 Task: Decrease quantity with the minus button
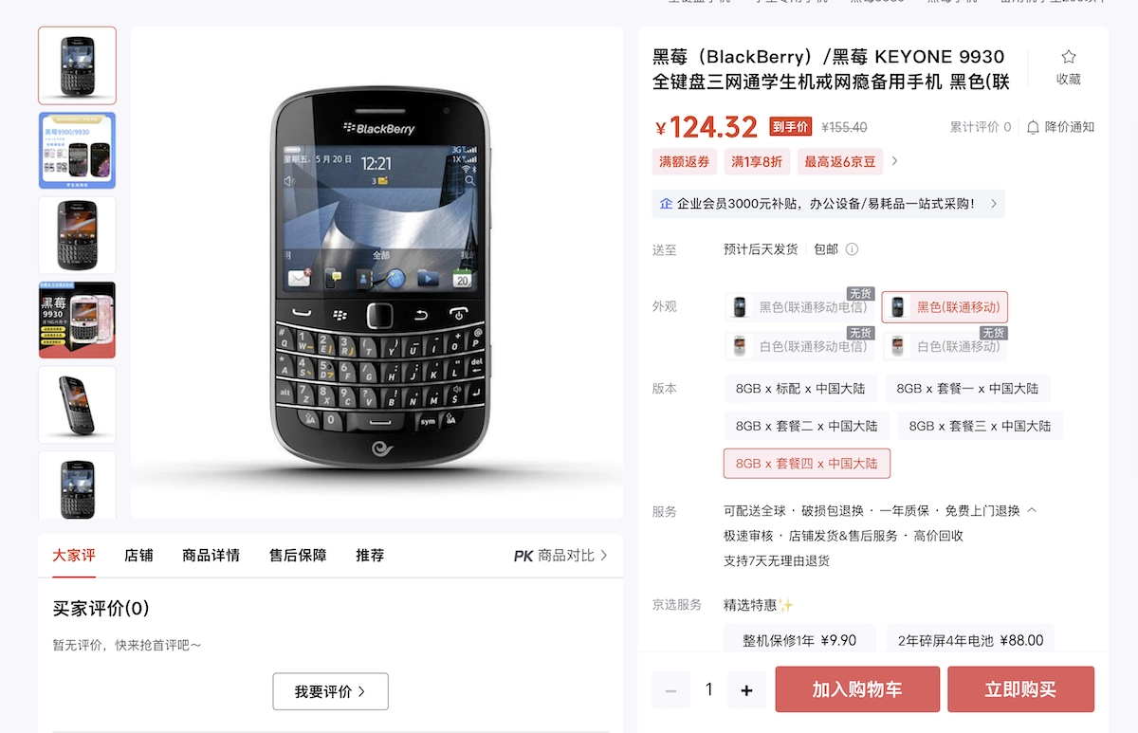tap(670, 690)
